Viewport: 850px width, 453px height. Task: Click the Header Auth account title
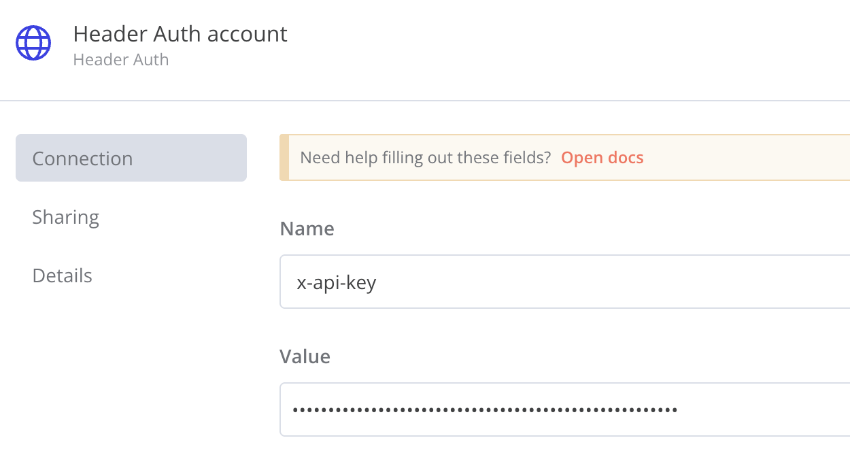pos(180,34)
